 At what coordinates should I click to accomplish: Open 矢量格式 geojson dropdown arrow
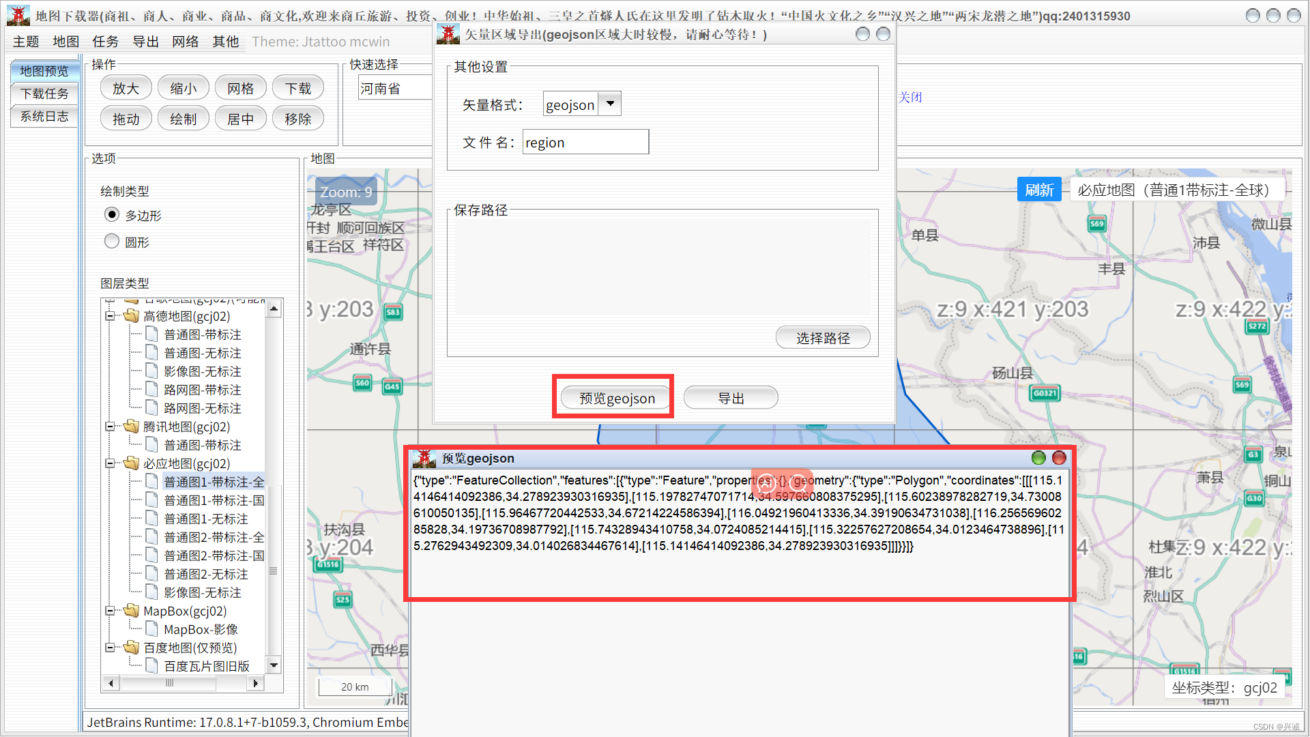point(610,104)
